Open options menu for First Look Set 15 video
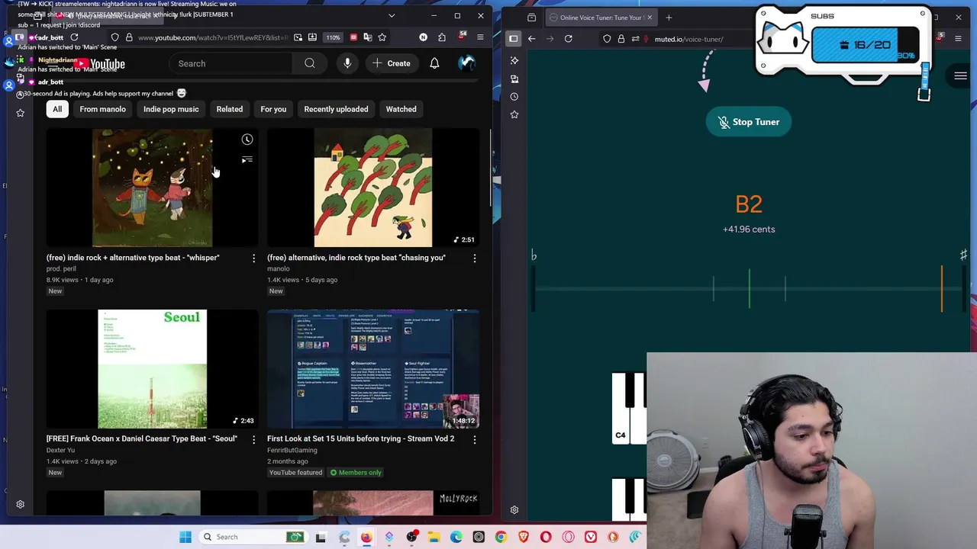Image resolution: width=977 pixels, height=549 pixels. click(x=474, y=440)
